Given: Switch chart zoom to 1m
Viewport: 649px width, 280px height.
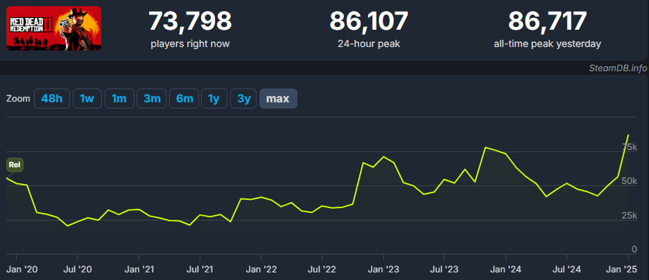Looking at the screenshot, I should (x=119, y=99).
